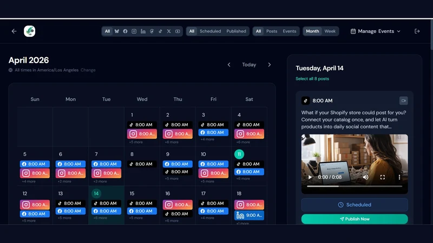Expand +6 more on April 14
Screen dimensions: 433x243
pos(100,218)
